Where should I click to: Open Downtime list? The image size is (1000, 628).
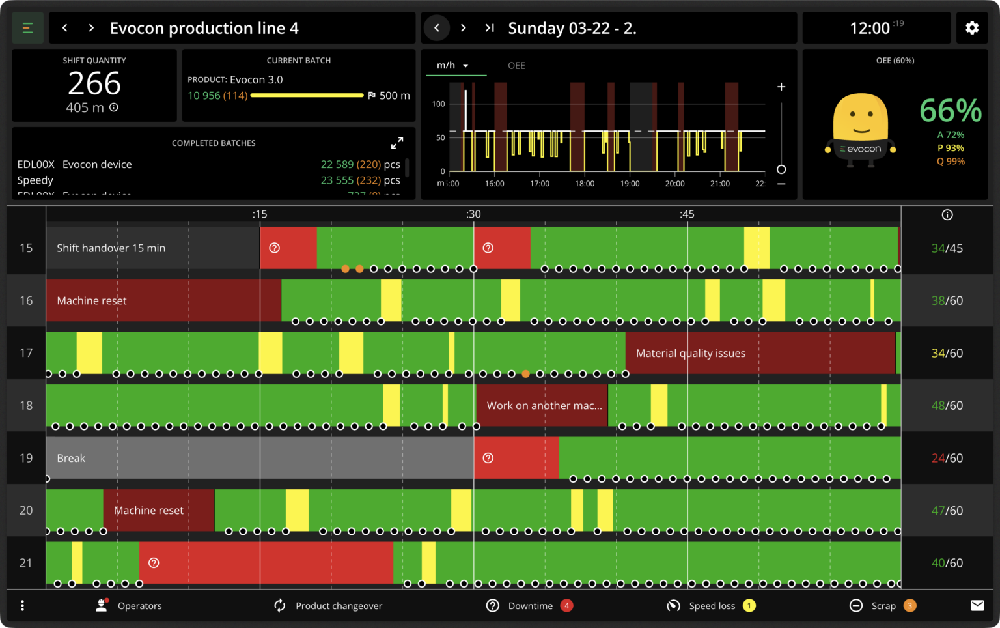[x=529, y=606]
